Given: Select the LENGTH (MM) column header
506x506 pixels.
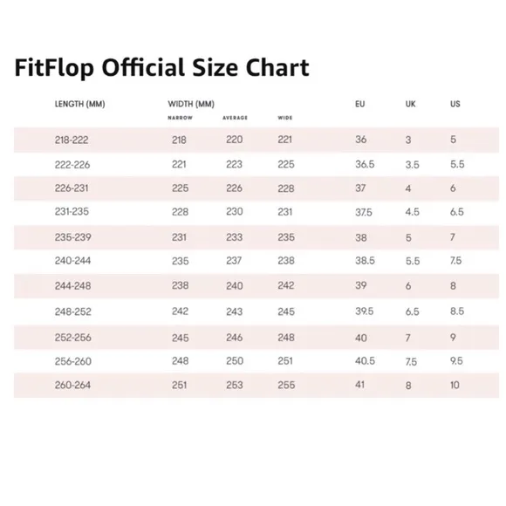Looking at the screenshot, I should [x=80, y=104].
